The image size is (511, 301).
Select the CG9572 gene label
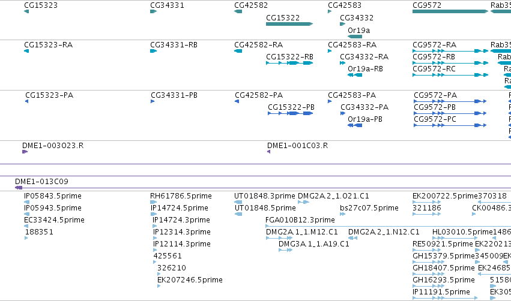pos(427,5)
